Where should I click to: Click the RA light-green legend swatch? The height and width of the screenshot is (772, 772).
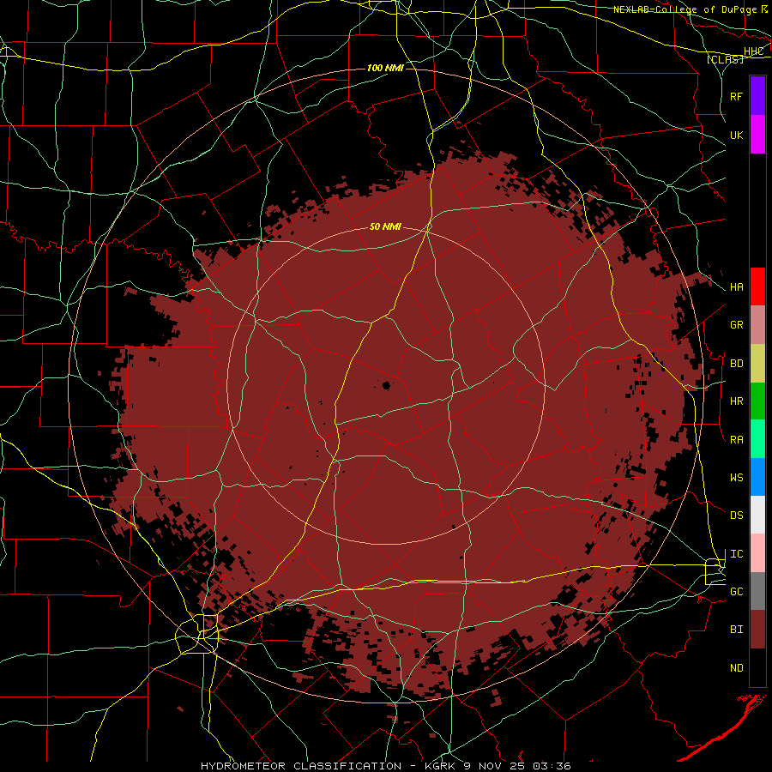pyautogui.click(x=757, y=438)
